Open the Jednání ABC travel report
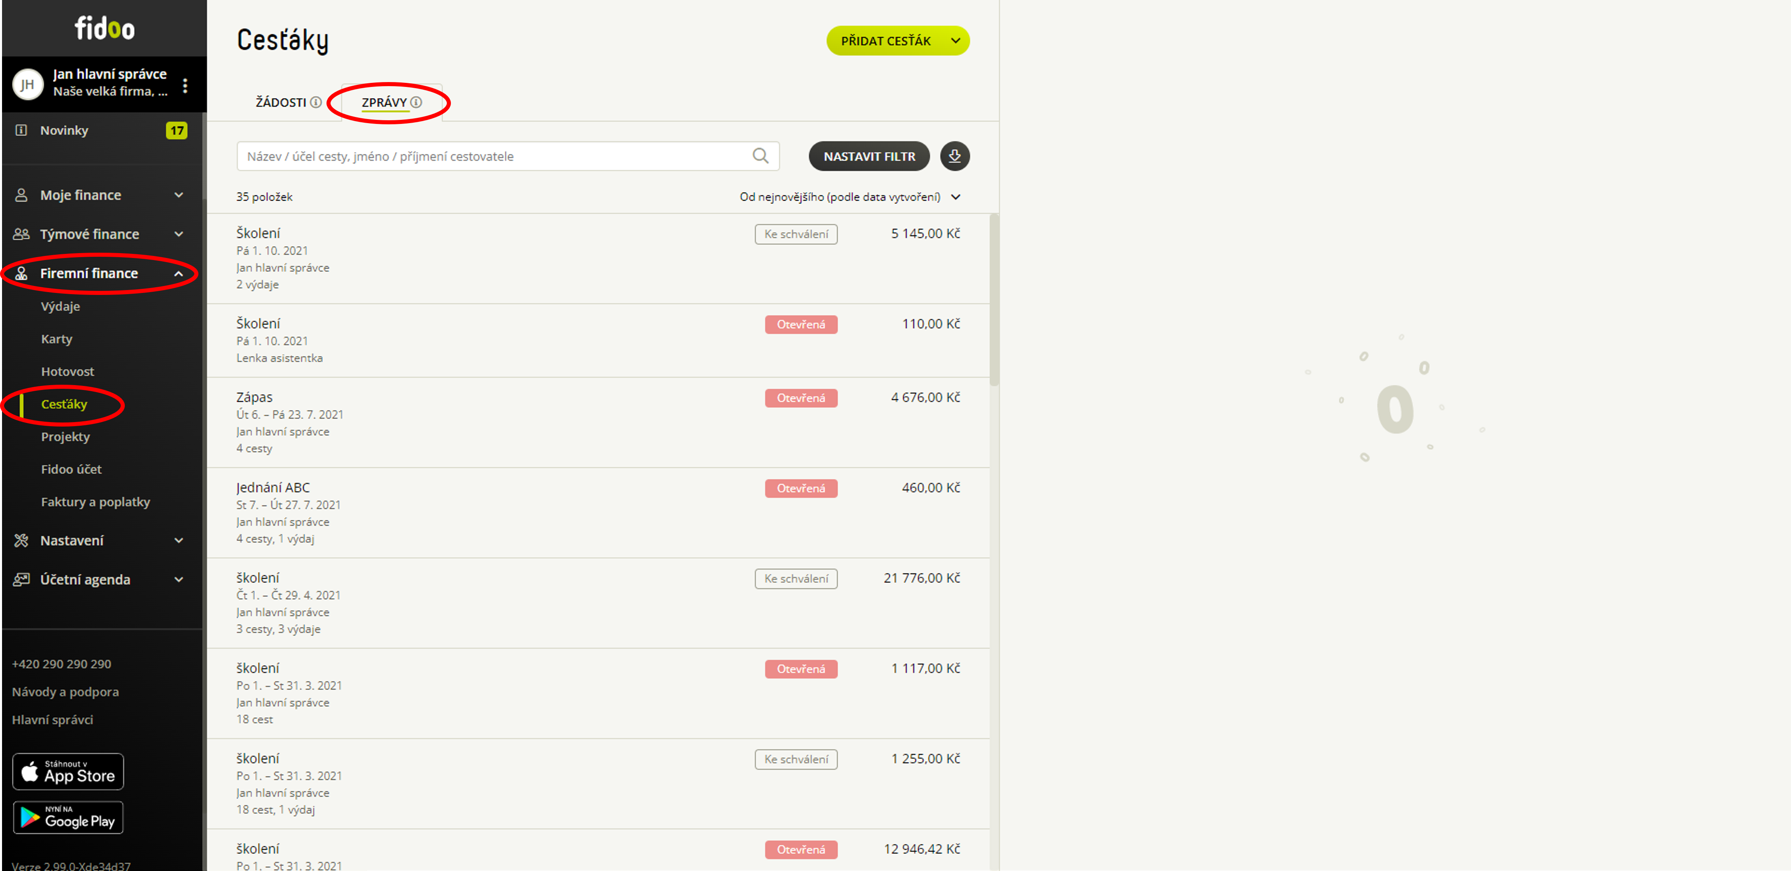1791x871 pixels. tap(598, 513)
